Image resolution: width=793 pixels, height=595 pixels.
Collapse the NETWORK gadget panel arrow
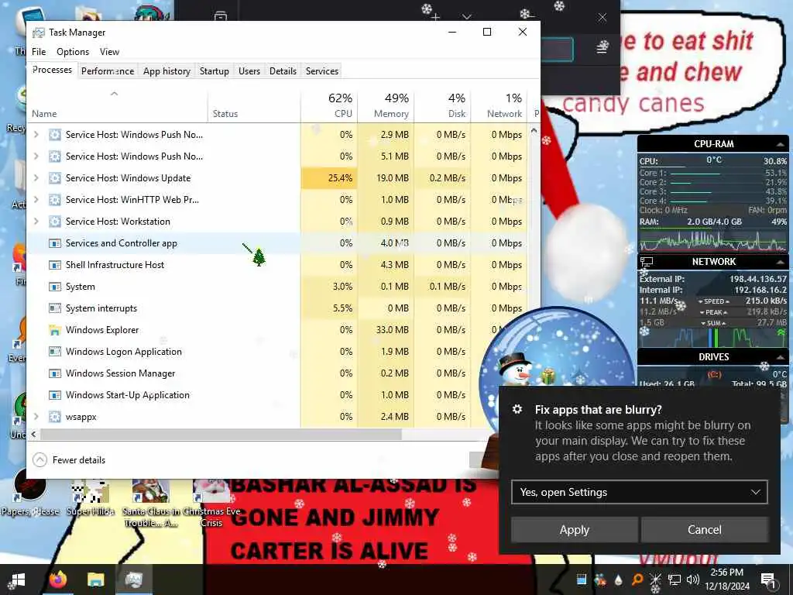[781, 262]
